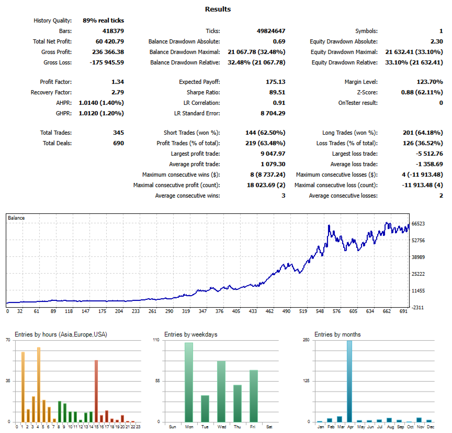Click the Sharpe Ratio value 89.51
452x433 pixels.
pyautogui.click(x=277, y=92)
